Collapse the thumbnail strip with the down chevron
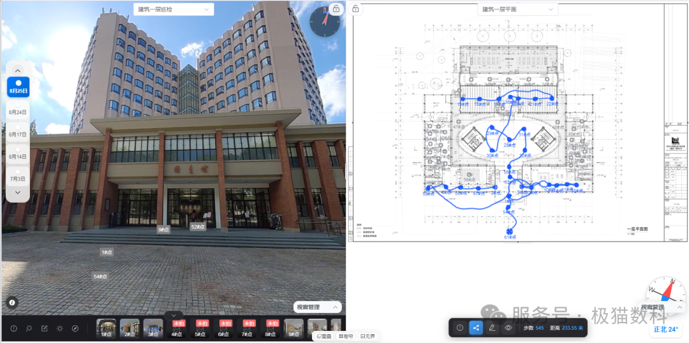Screen dimensions: 689x343 pos(174,315)
